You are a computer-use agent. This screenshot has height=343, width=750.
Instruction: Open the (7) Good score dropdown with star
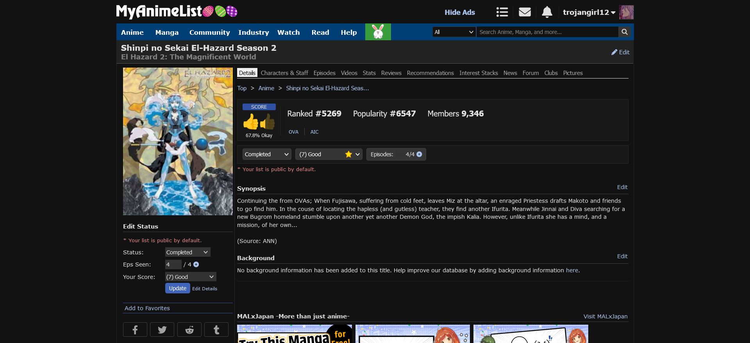(329, 154)
